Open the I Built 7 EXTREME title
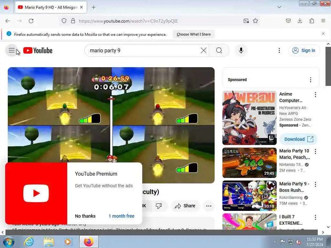The width and height of the screenshot is (331, 248). pyautogui.click(x=291, y=220)
